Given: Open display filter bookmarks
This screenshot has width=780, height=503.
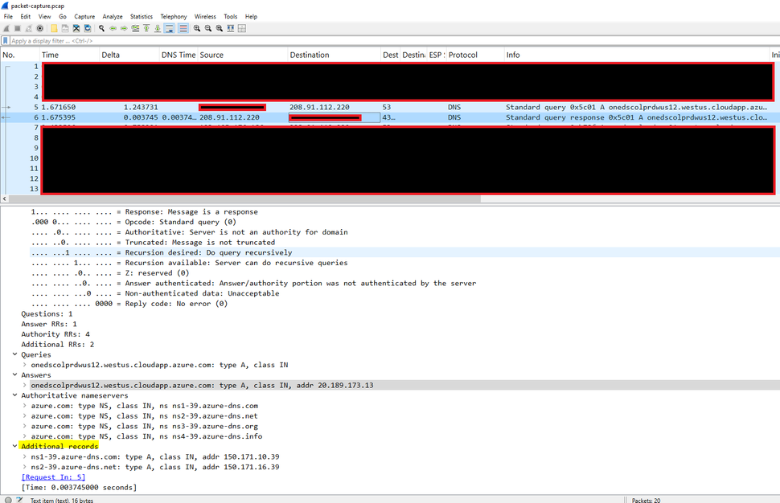Looking at the screenshot, I should click(5, 41).
